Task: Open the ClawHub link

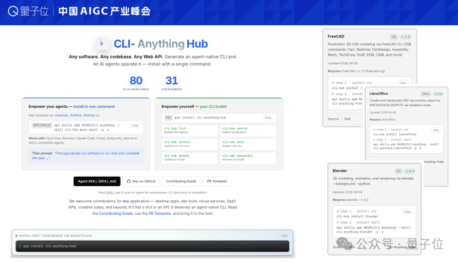Action: tap(61, 116)
